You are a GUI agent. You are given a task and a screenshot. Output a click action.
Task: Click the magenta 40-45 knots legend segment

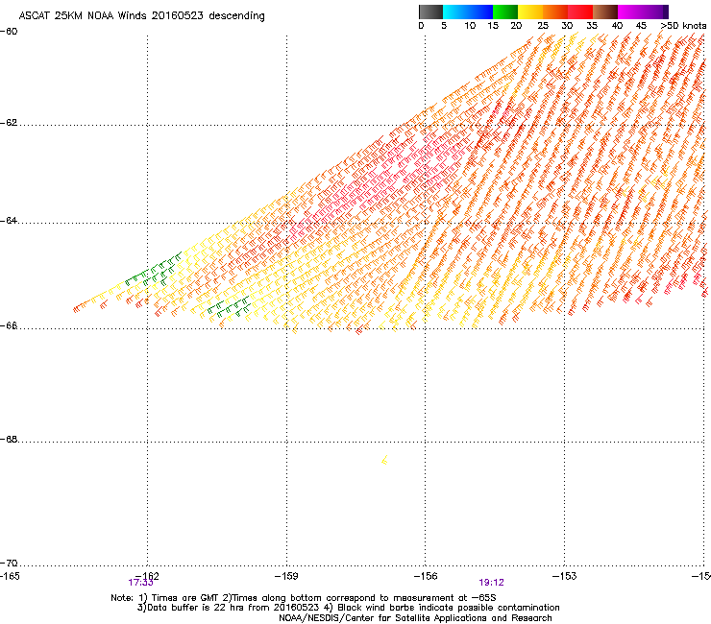(x=630, y=12)
